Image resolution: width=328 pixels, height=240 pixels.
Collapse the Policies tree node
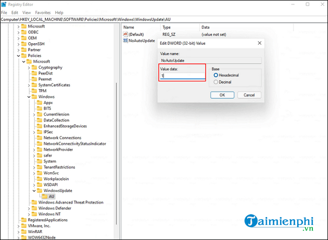(19, 56)
